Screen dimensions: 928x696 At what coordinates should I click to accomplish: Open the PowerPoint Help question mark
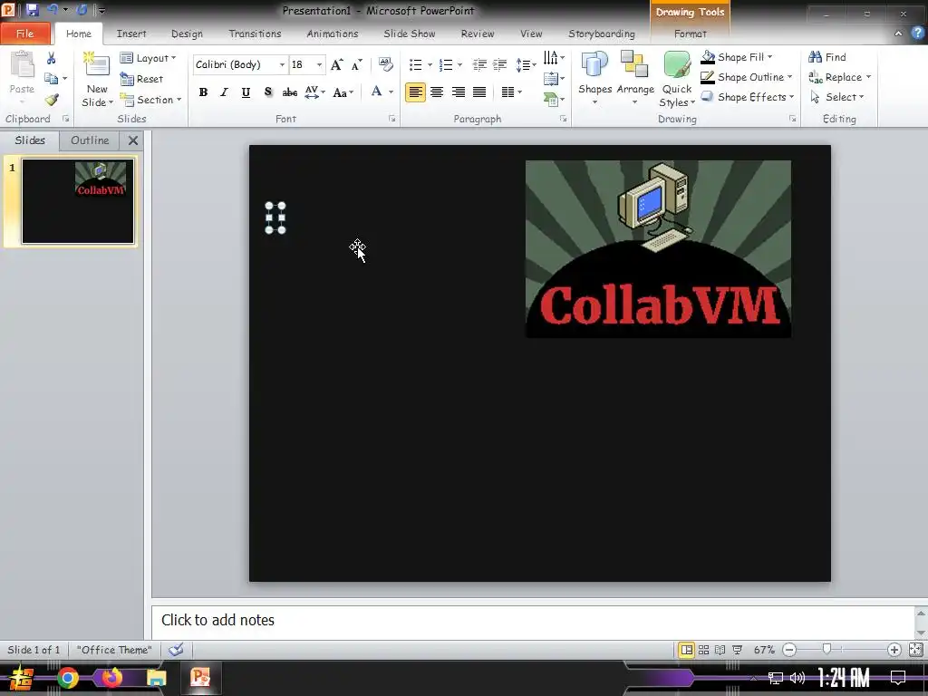coord(916,34)
